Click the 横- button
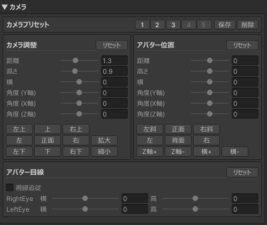The height and width of the screenshot is (225, 267). coord(235,152)
